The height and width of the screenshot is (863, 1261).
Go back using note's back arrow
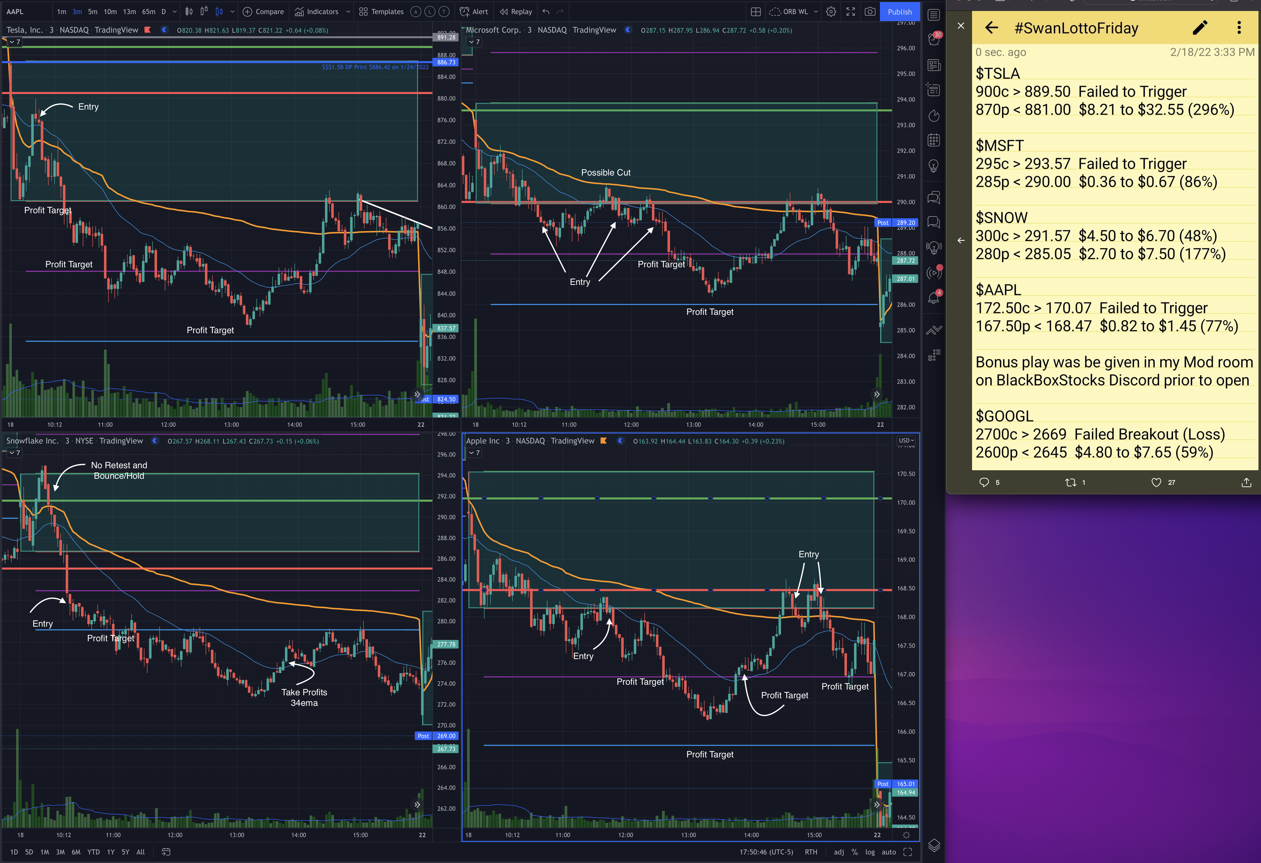[991, 28]
